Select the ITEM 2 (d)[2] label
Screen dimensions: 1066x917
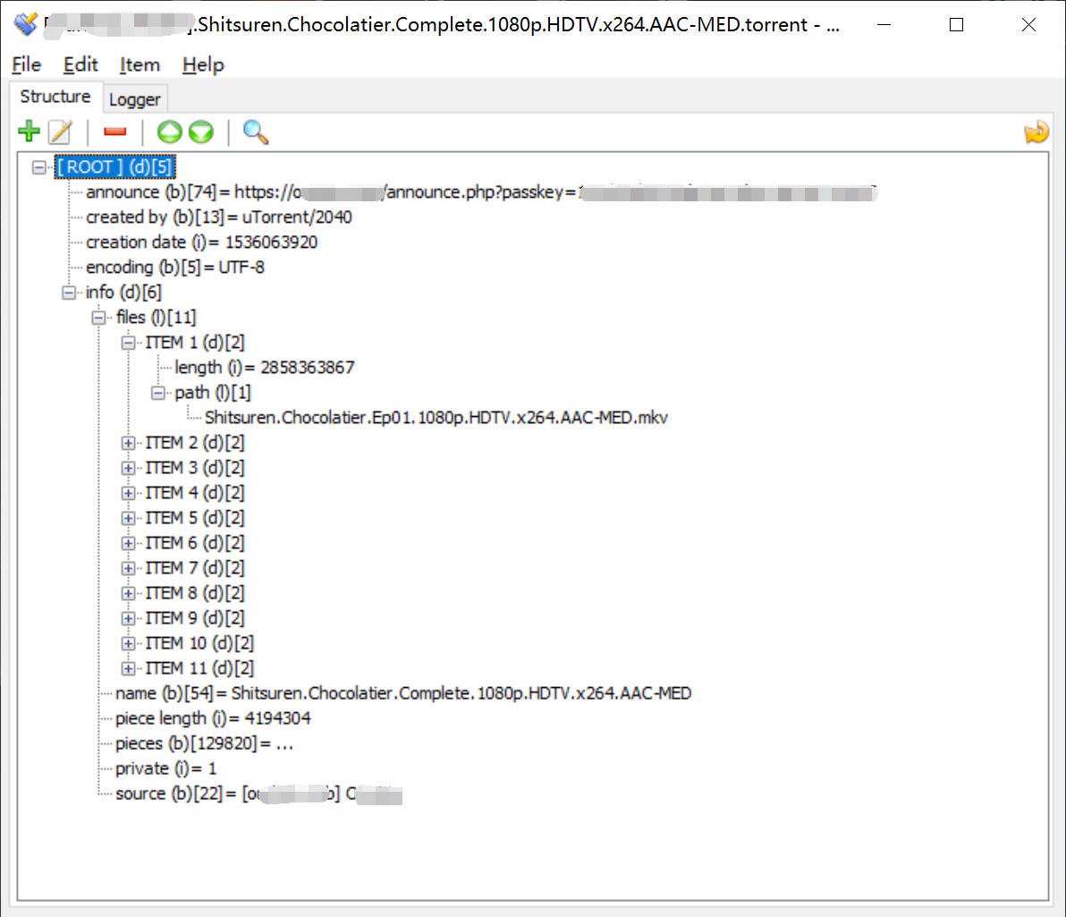click(195, 443)
